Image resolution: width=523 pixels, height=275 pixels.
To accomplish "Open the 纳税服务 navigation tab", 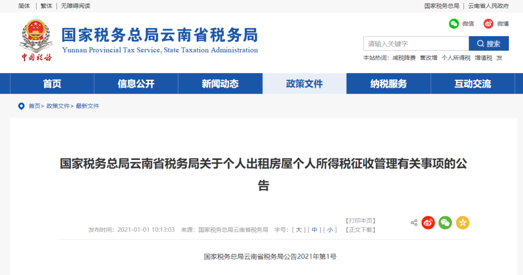I will tap(389, 84).
